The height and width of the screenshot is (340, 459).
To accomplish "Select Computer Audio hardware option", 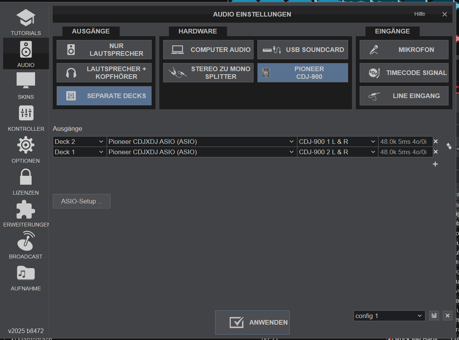I will 208,50.
